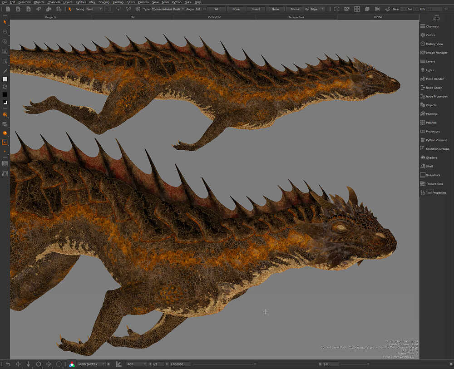Click the Invert selection button
Viewport: 454px width, 369px height.
pyautogui.click(x=256, y=9)
